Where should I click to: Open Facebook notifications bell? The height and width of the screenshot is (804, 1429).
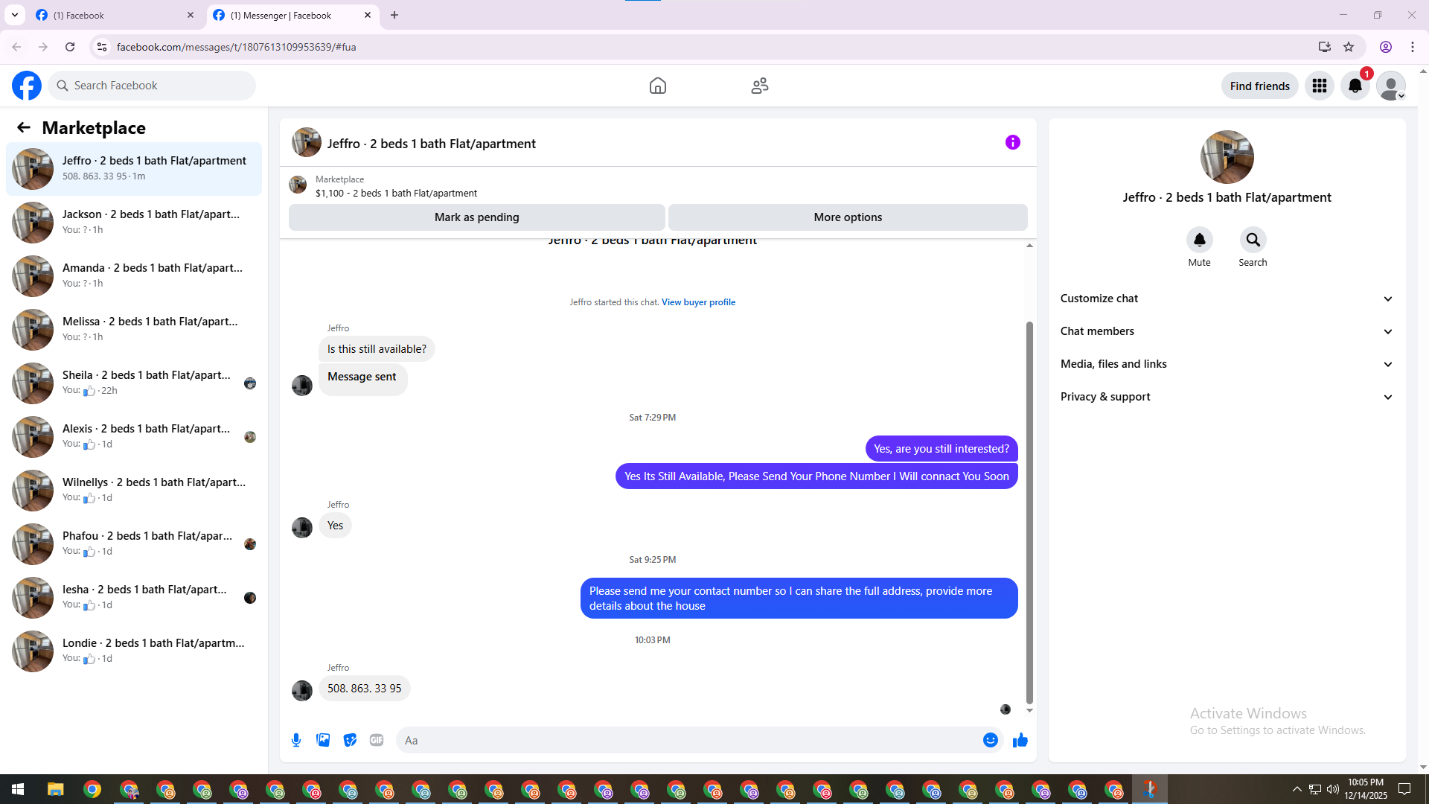pos(1355,86)
